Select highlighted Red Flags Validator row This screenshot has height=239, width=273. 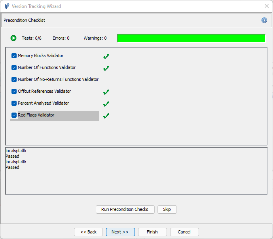[54, 116]
